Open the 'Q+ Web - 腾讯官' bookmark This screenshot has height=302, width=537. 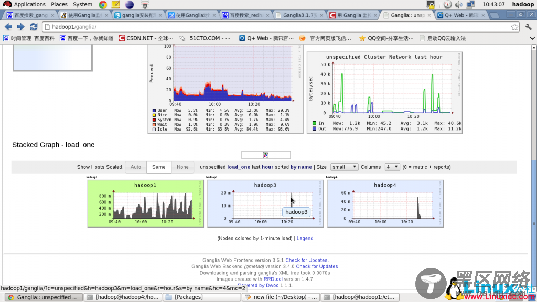266,38
